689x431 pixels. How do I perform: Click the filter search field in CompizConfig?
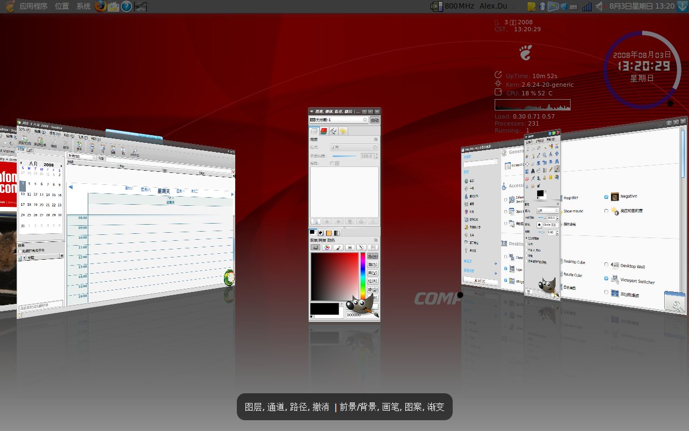pos(481,162)
